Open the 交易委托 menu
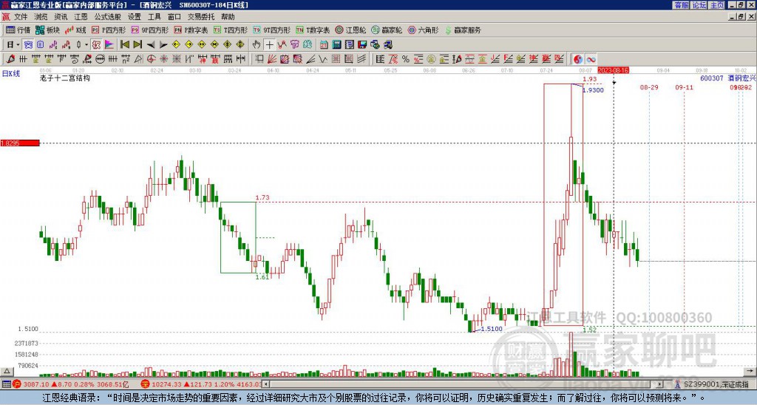The image size is (757, 405). (x=201, y=17)
